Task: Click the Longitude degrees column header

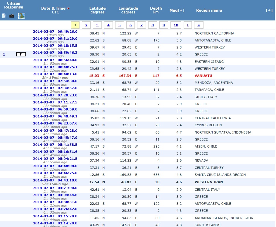Action: pyautogui.click(x=128, y=10)
